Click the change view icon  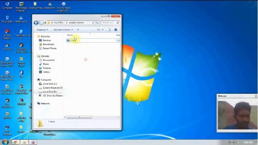pyautogui.click(x=98, y=30)
